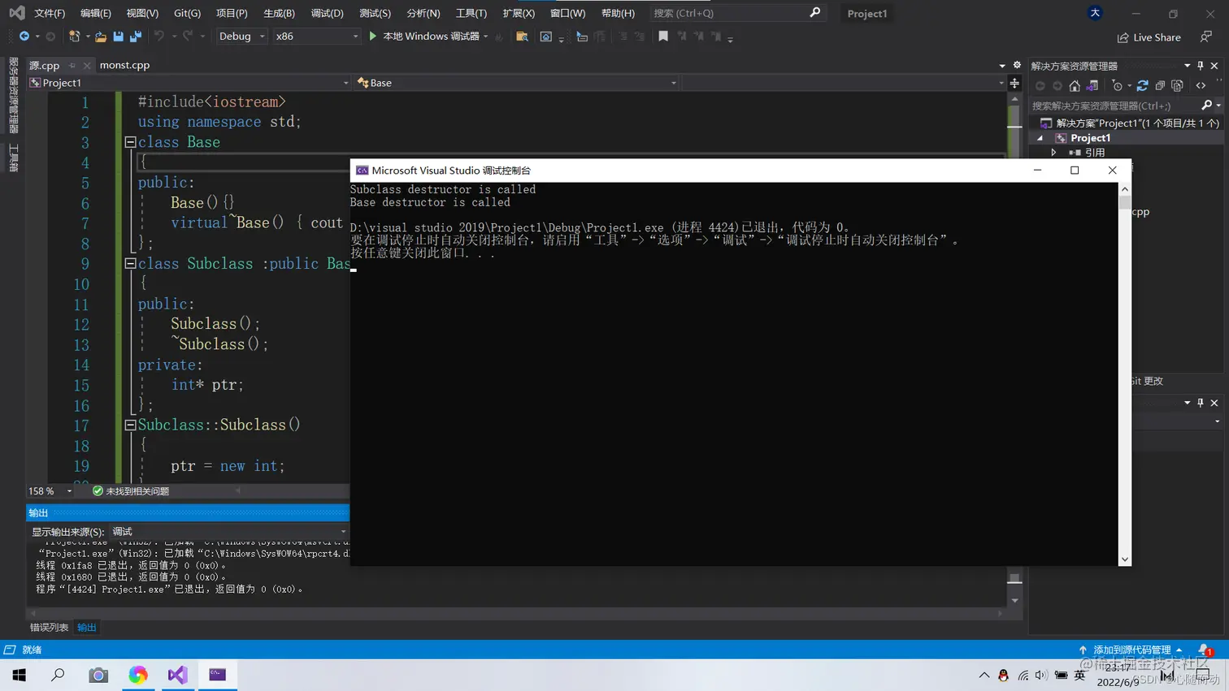The width and height of the screenshot is (1229, 691).
Task: Toggle the Show All Files icon
Action: click(x=1177, y=86)
